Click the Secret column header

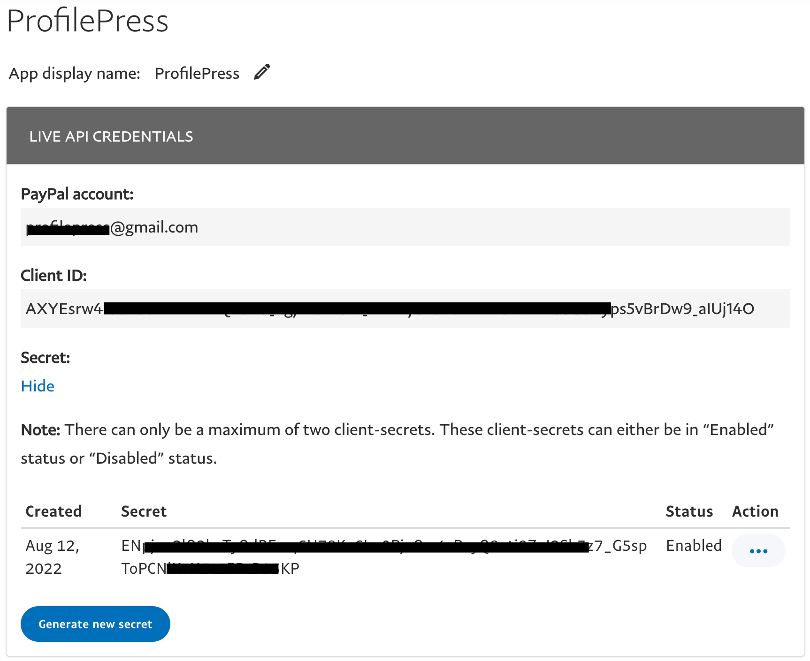click(144, 511)
